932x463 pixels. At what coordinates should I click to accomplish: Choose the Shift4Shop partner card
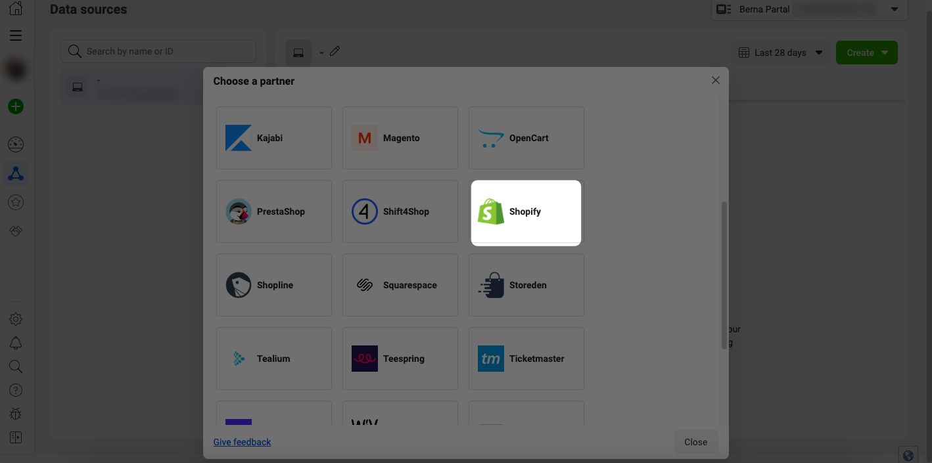coord(400,211)
